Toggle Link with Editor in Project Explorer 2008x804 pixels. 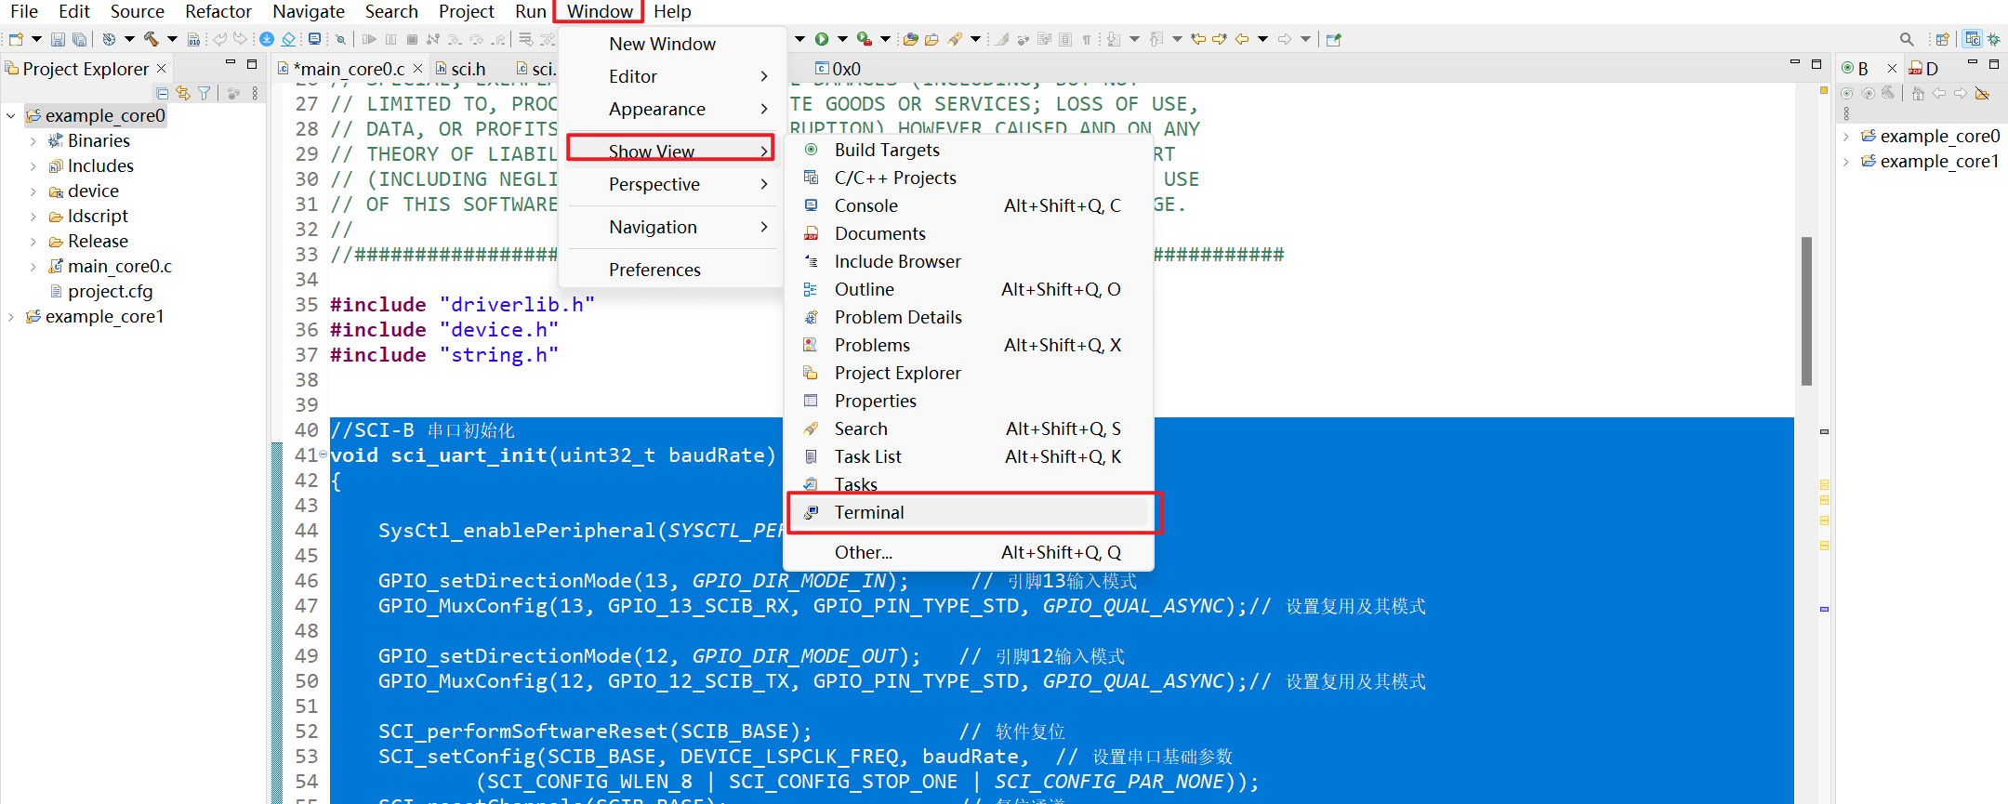[183, 93]
